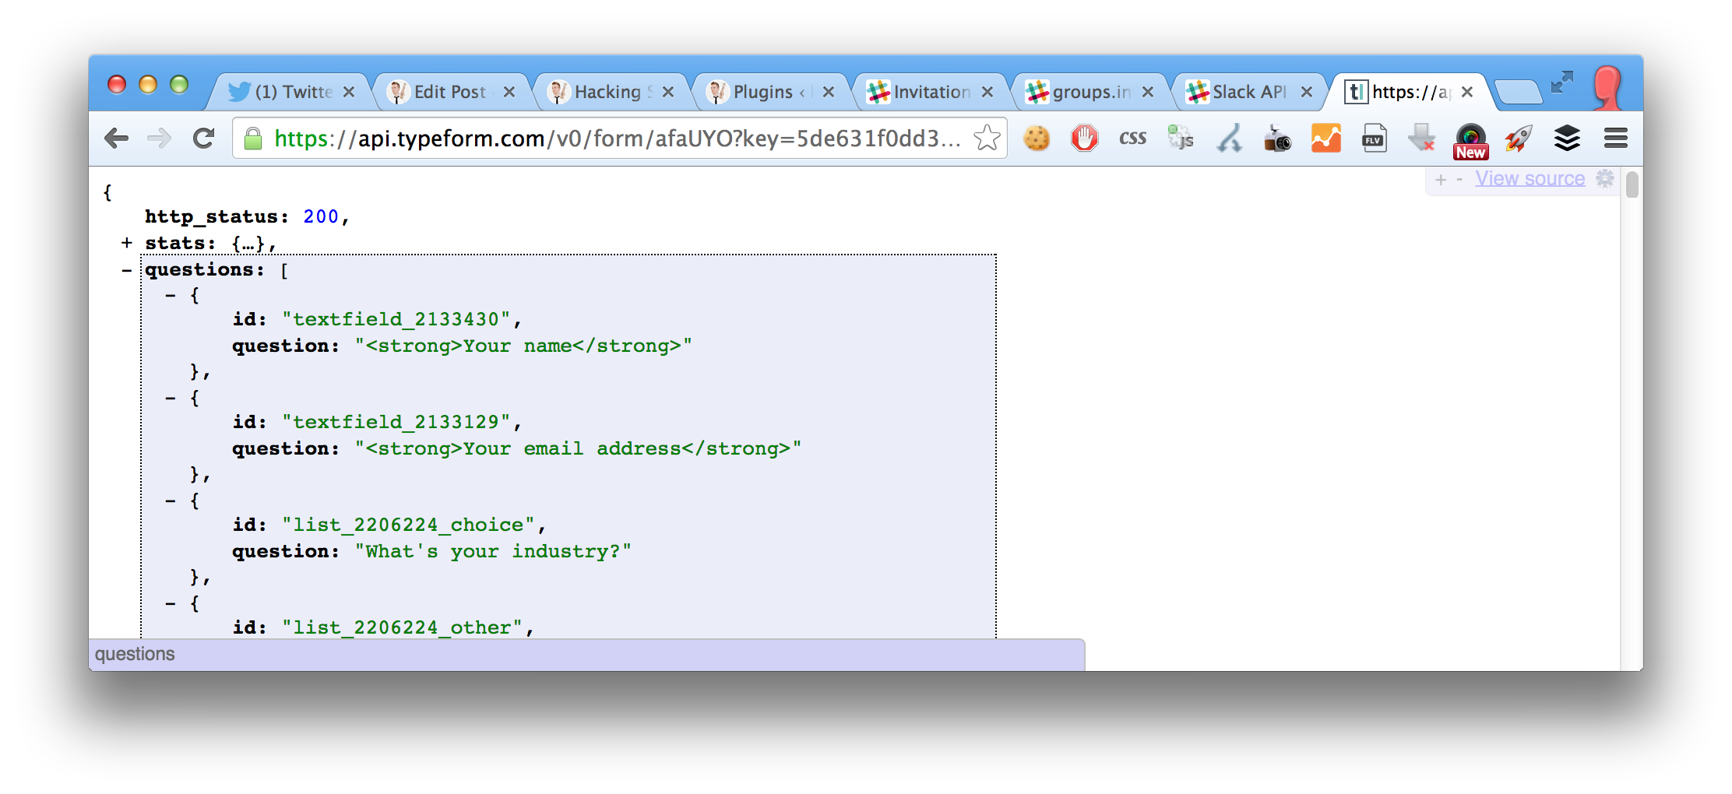1732x794 pixels.
Task: Click the "Your email address" question value
Action: click(578, 449)
